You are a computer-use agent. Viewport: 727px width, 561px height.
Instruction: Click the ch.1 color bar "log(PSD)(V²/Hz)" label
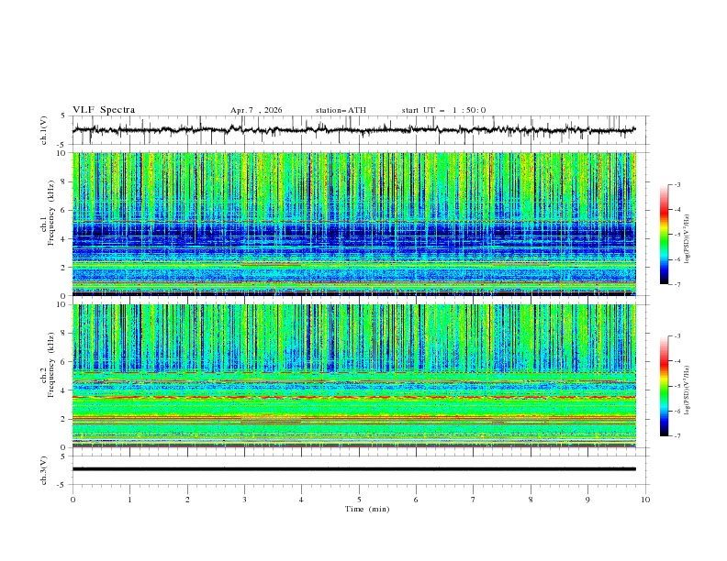(x=688, y=239)
